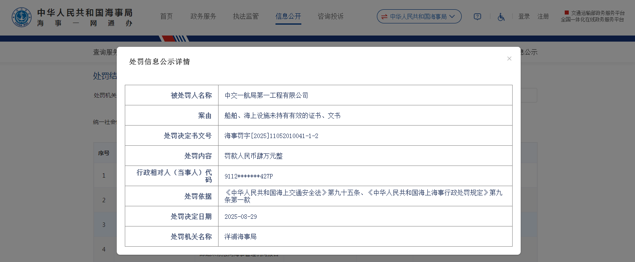Click the dialog title 处罚信息公示详情
This screenshot has width=635, height=262.
tap(160, 62)
